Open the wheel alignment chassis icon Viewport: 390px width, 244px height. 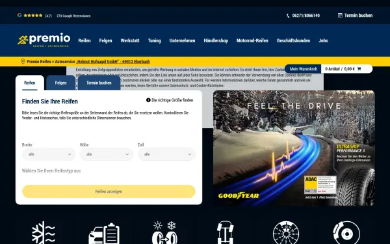225,232
